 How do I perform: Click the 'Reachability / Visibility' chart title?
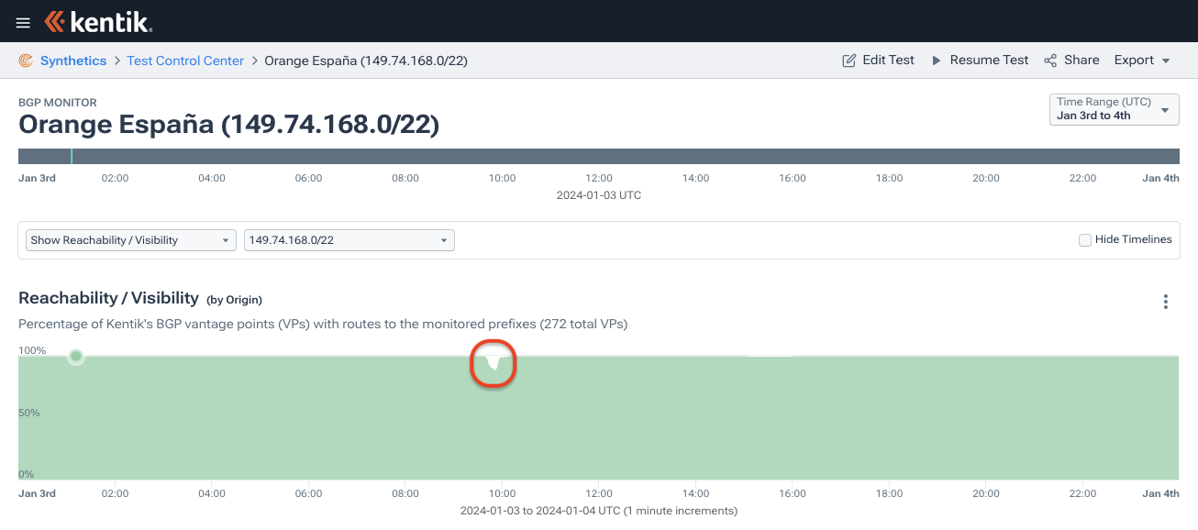(109, 298)
